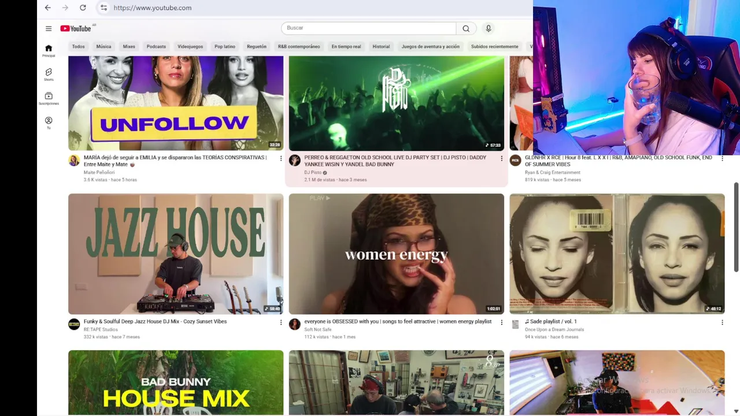
Task: Open title Funky & Soulful Deep Jazz House DJ Mix
Action: click(156, 321)
